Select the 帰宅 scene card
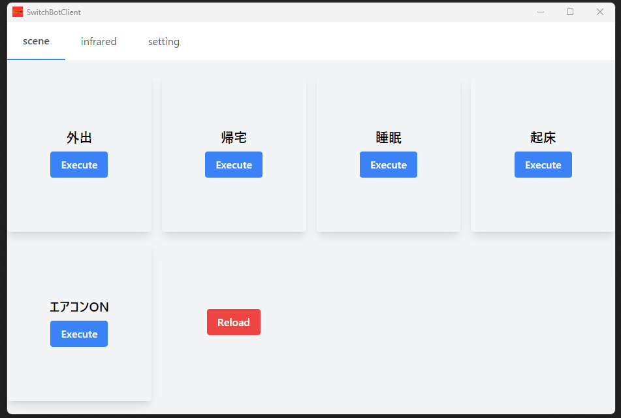 tap(233, 209)
